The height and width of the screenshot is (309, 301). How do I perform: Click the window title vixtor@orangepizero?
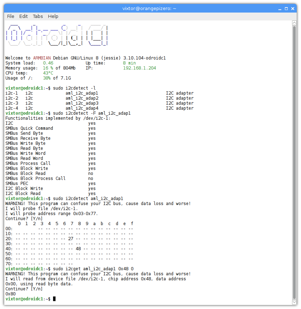[x=149, y=8]
